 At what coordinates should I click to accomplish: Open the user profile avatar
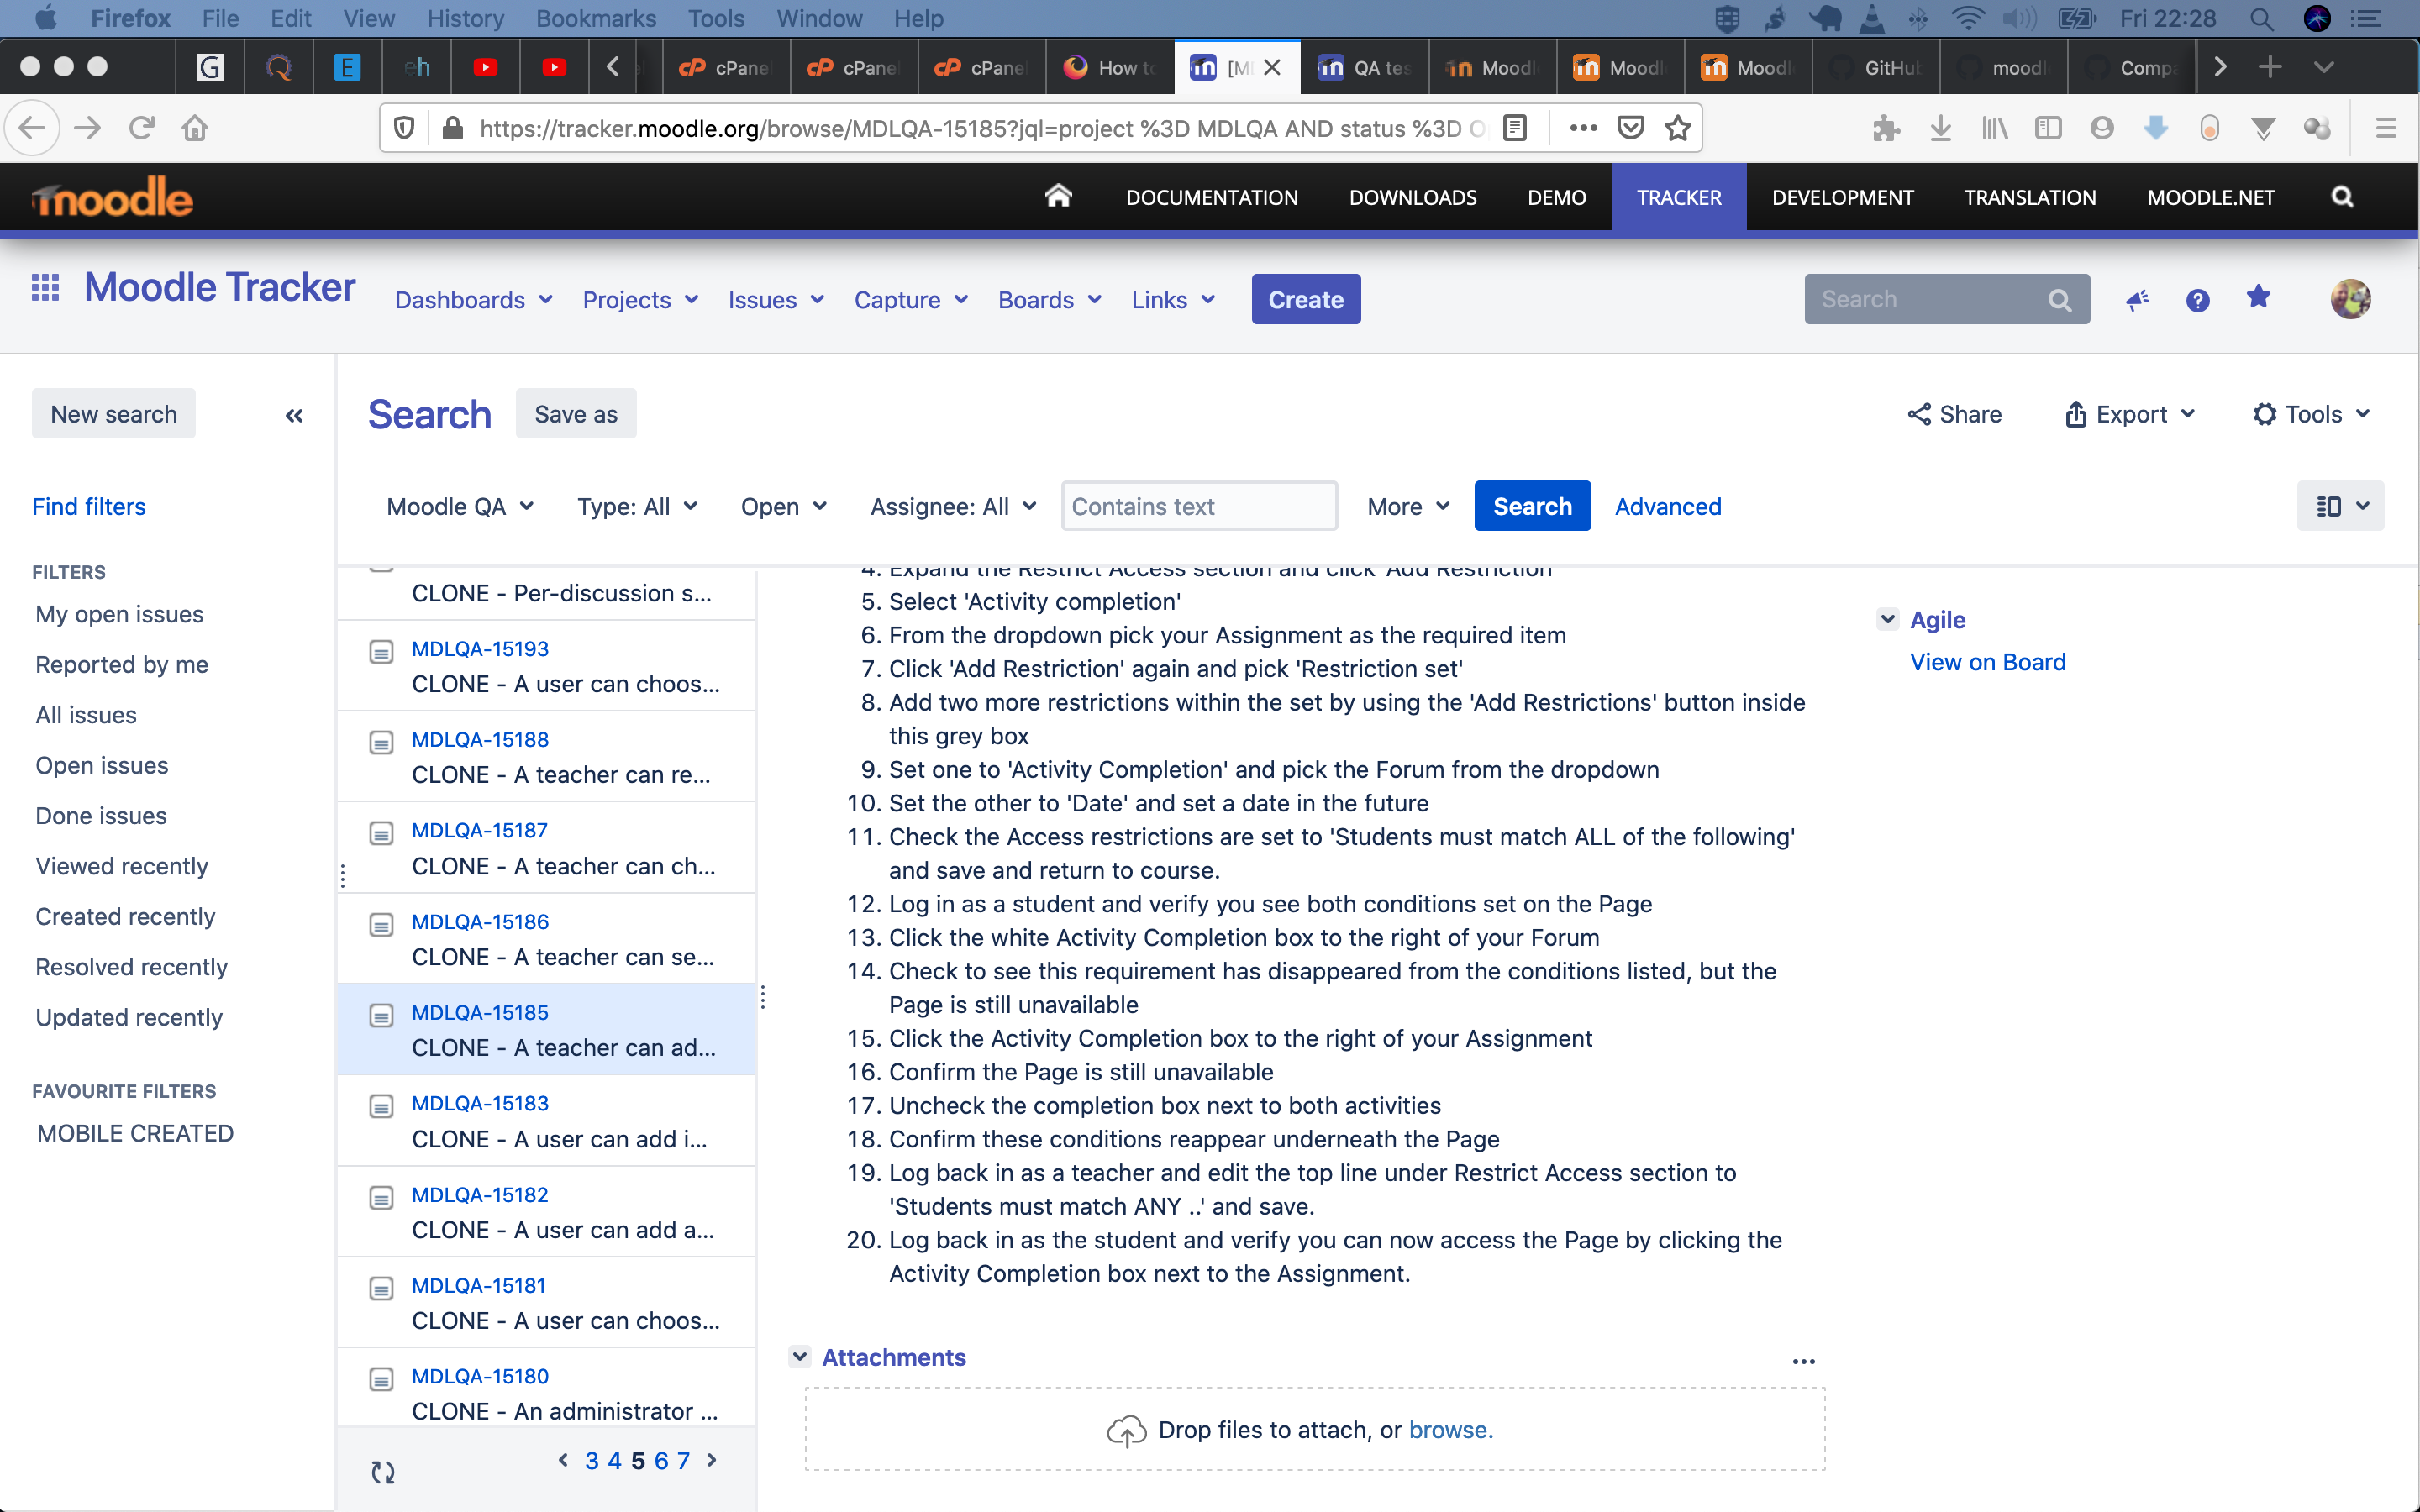click(2350, 299)
